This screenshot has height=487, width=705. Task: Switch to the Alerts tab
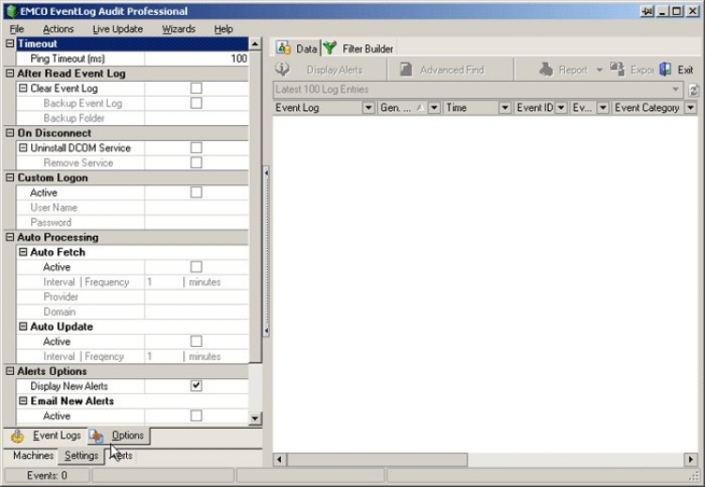pos(121,456)
